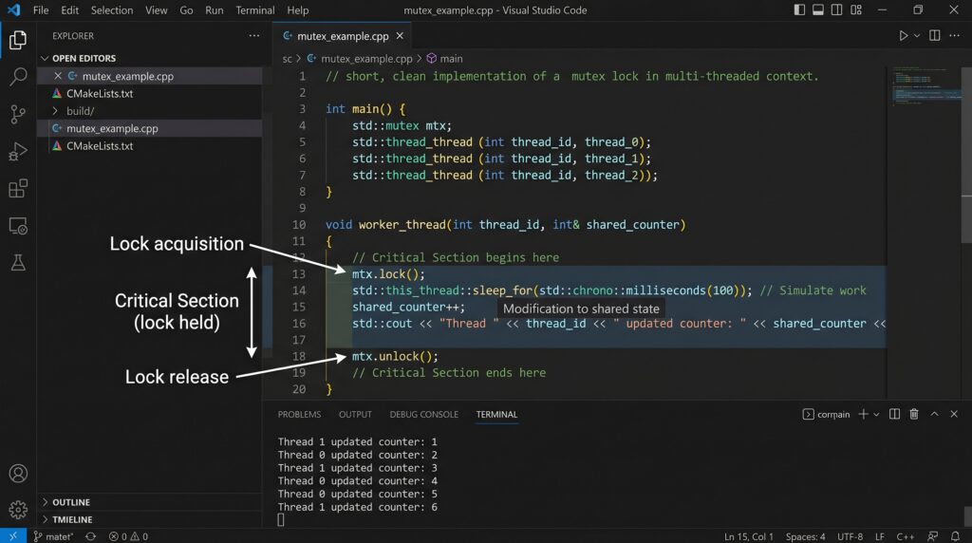
Task: Open the Testing flask view
Action: click(18, 263)
